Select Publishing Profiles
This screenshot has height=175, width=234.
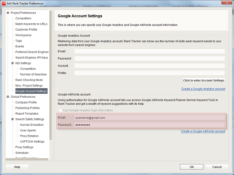[x=27, y=108]
